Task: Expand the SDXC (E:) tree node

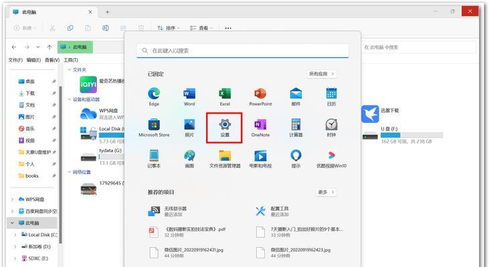Action: (x=15, y=258)
